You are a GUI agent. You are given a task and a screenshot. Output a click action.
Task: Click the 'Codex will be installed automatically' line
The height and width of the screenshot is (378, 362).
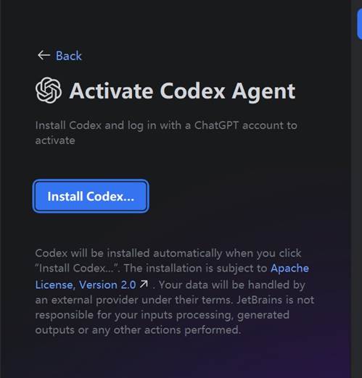click(x=168, y=253)
